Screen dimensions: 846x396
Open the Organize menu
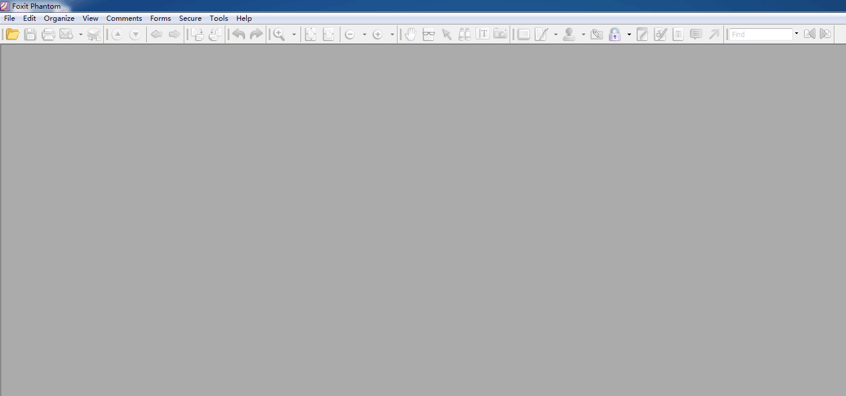[59, 18]
